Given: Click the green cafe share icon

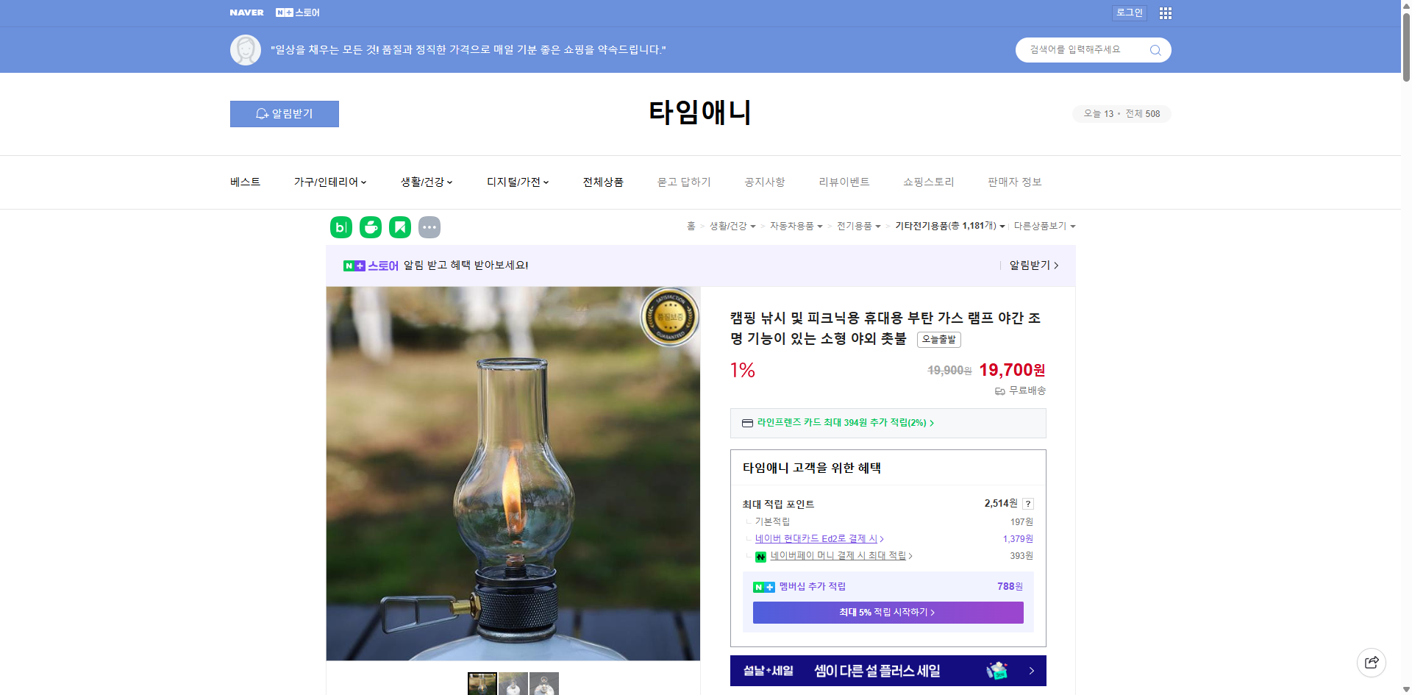Looking at the screenshot, I should coord(370,227).
